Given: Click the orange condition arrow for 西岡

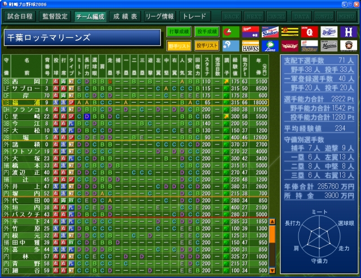Looking at the screenshot, I should pyautogui.click(x=227, y=81).
